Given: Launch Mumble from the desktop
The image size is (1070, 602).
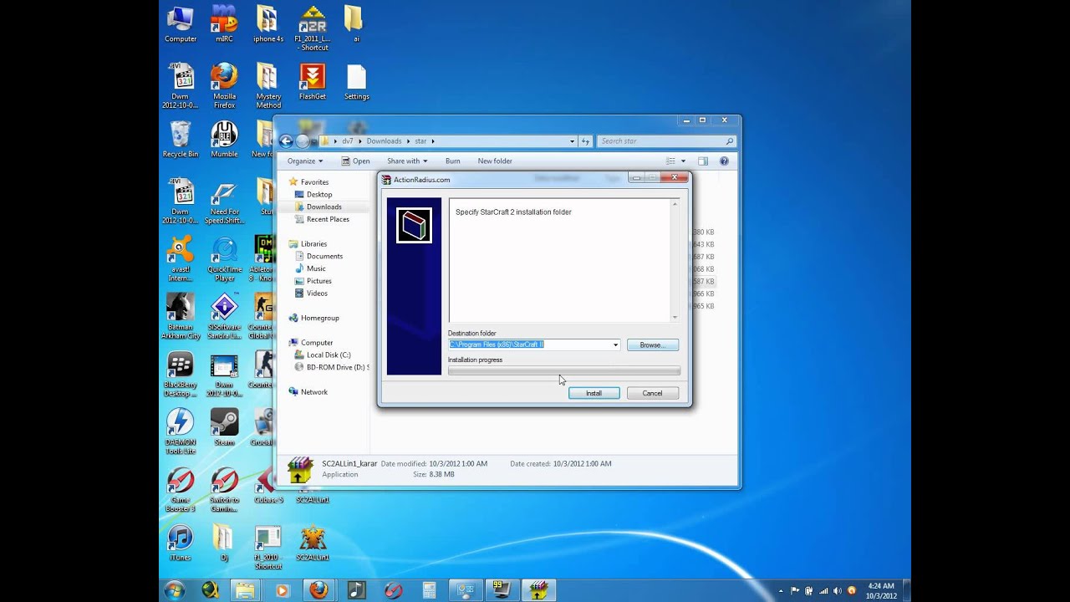Looking at the screenshot, I should 224,139.
